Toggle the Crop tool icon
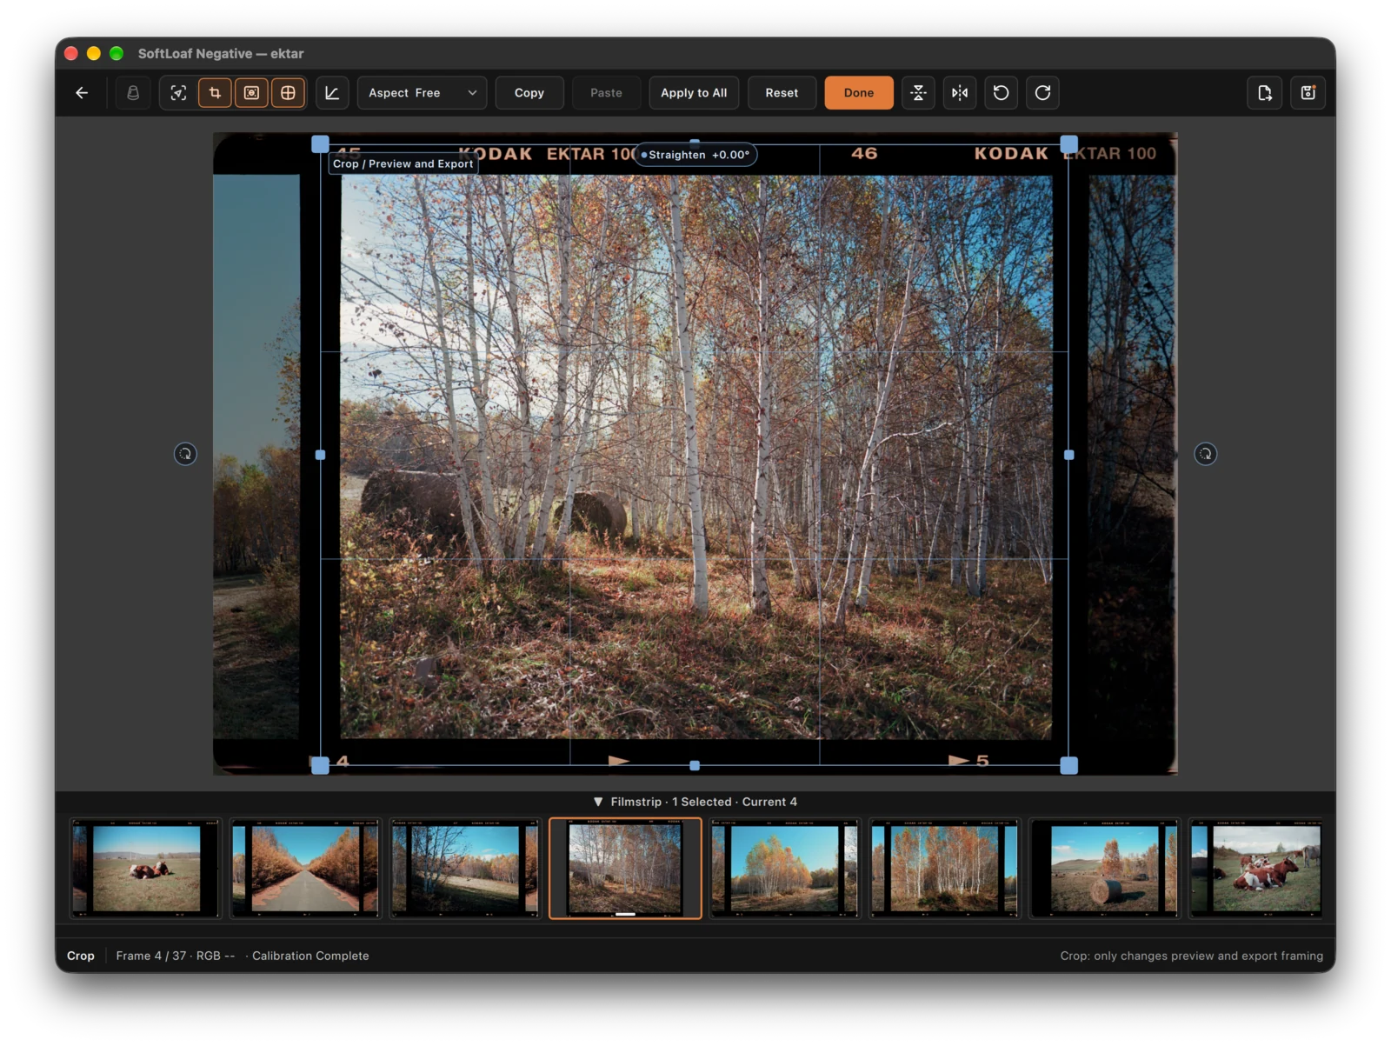 click(215, 93)
